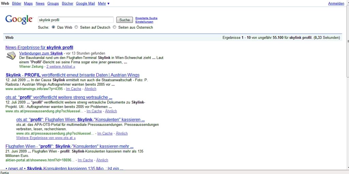
Task: Open 'Flughafen Wien - profil: Skylink-Konsulenten kassieren mehr' result
Action: (70, 146)
